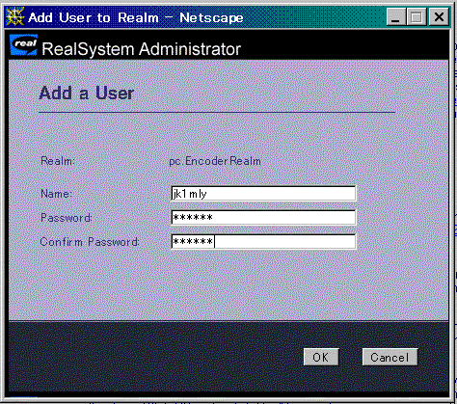Close the Add User to Realm window
457x404 pixels.
coord(439,17)
